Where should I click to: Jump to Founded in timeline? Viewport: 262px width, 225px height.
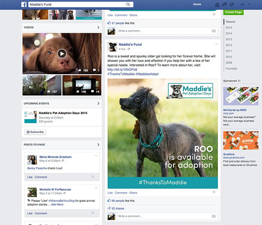click(231, 68)
